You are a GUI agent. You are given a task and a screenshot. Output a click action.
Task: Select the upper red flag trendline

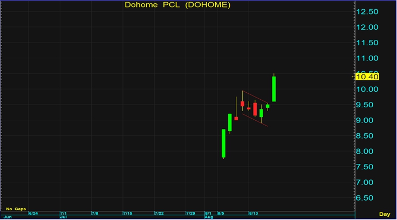[x=255, y=97]
